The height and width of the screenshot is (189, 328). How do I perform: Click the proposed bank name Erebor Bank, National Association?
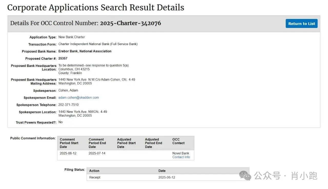(85, 51)
